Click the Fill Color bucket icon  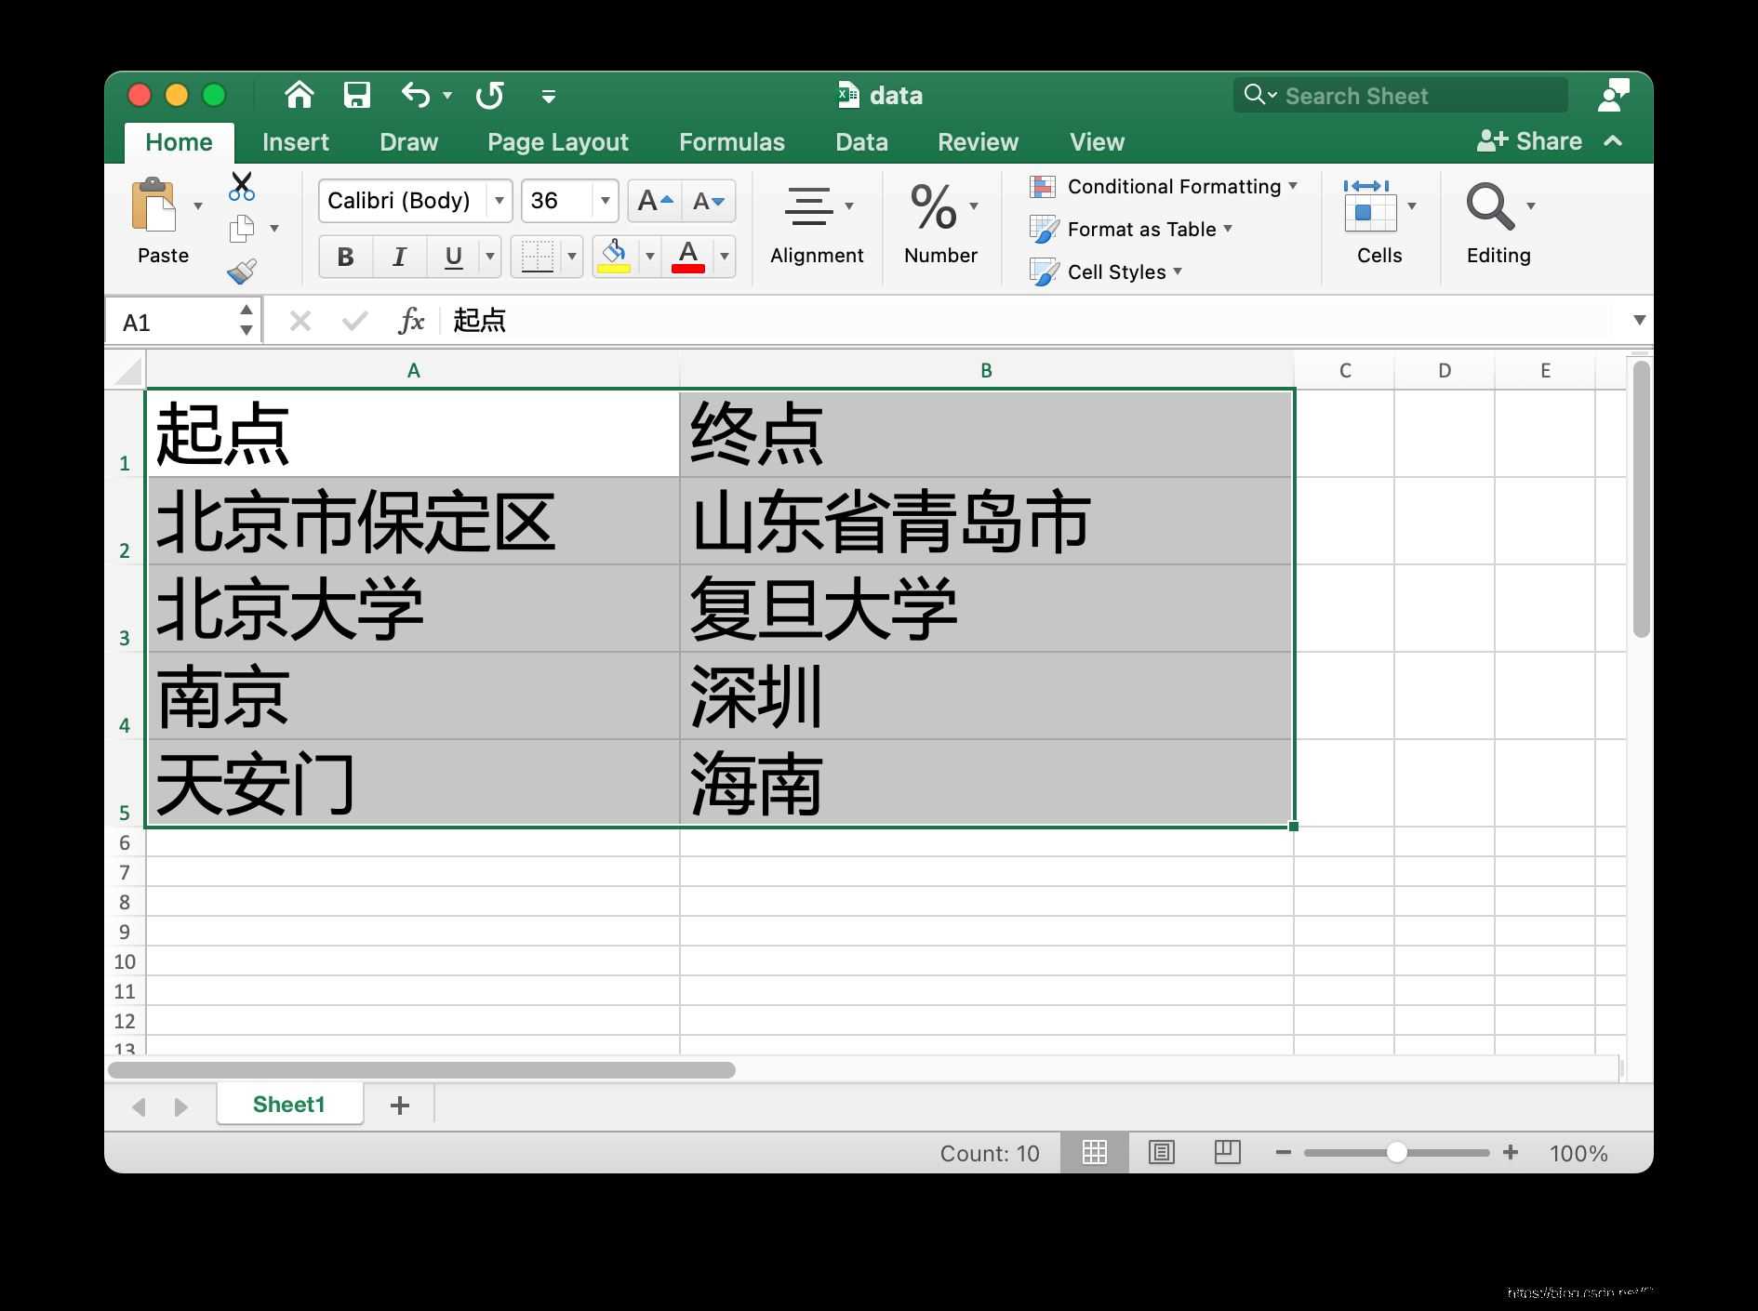click(x=613, y=257)
